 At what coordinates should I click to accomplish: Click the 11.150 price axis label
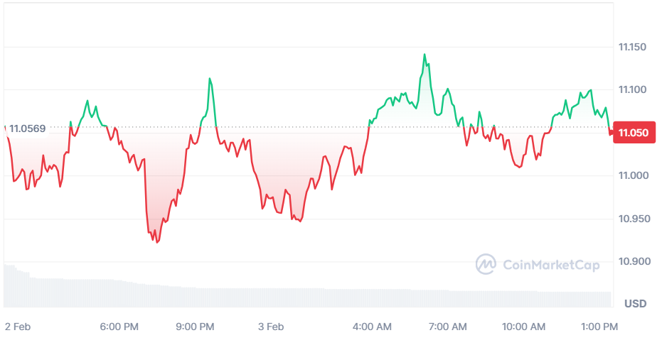632,48
